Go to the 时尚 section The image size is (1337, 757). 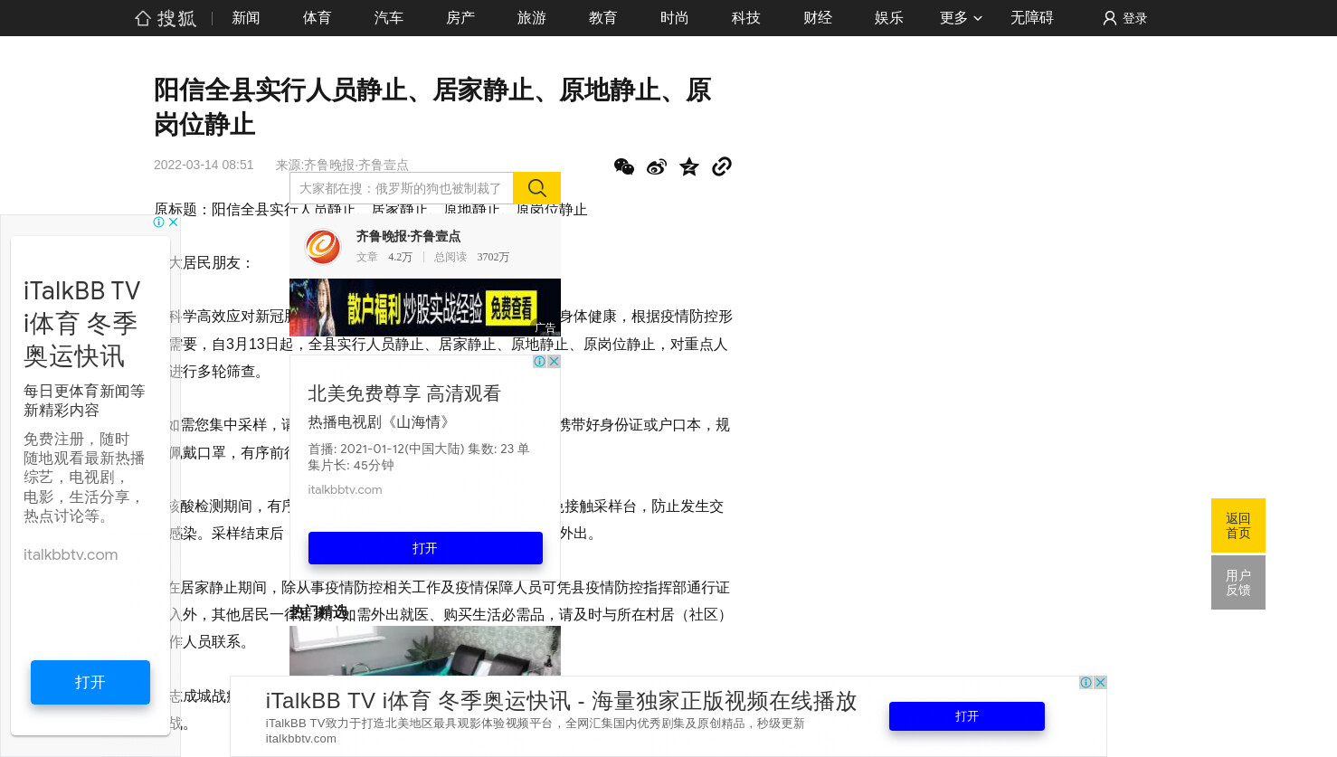tap(675, 18)
